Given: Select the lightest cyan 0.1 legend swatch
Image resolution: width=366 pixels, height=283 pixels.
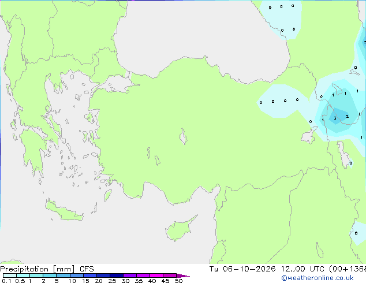Looking at the screenshot, I should click(10, 275).
